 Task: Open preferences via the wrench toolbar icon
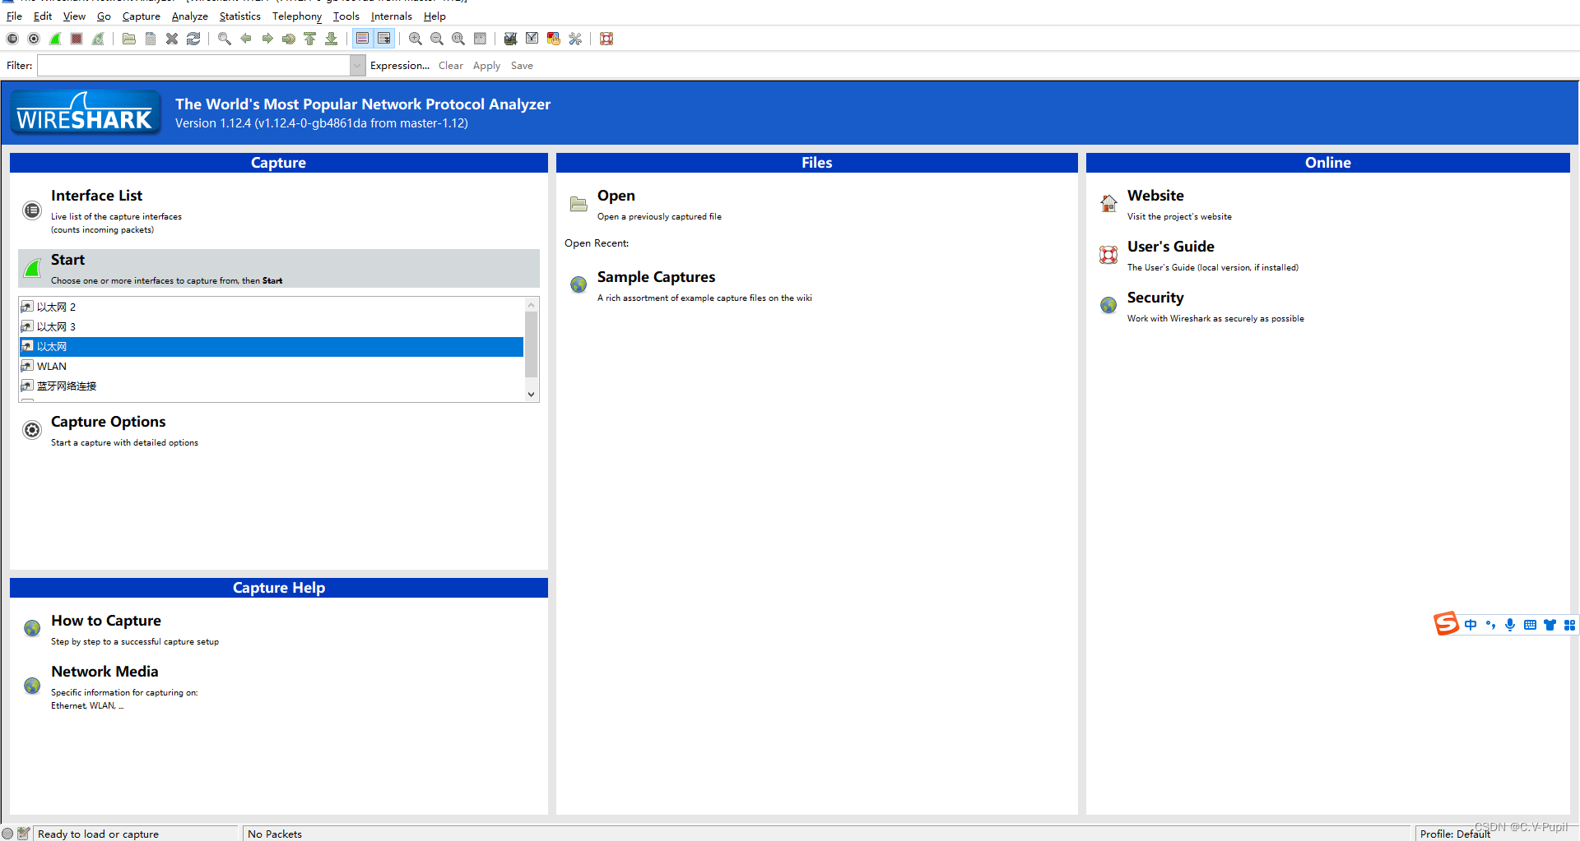point(575,39)
